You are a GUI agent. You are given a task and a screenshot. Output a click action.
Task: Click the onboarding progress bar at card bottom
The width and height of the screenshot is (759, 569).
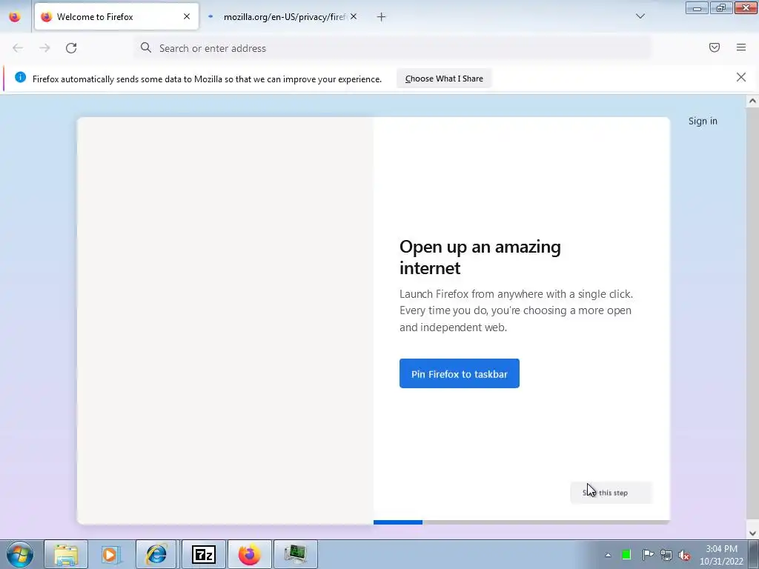(x=522, y=522)
